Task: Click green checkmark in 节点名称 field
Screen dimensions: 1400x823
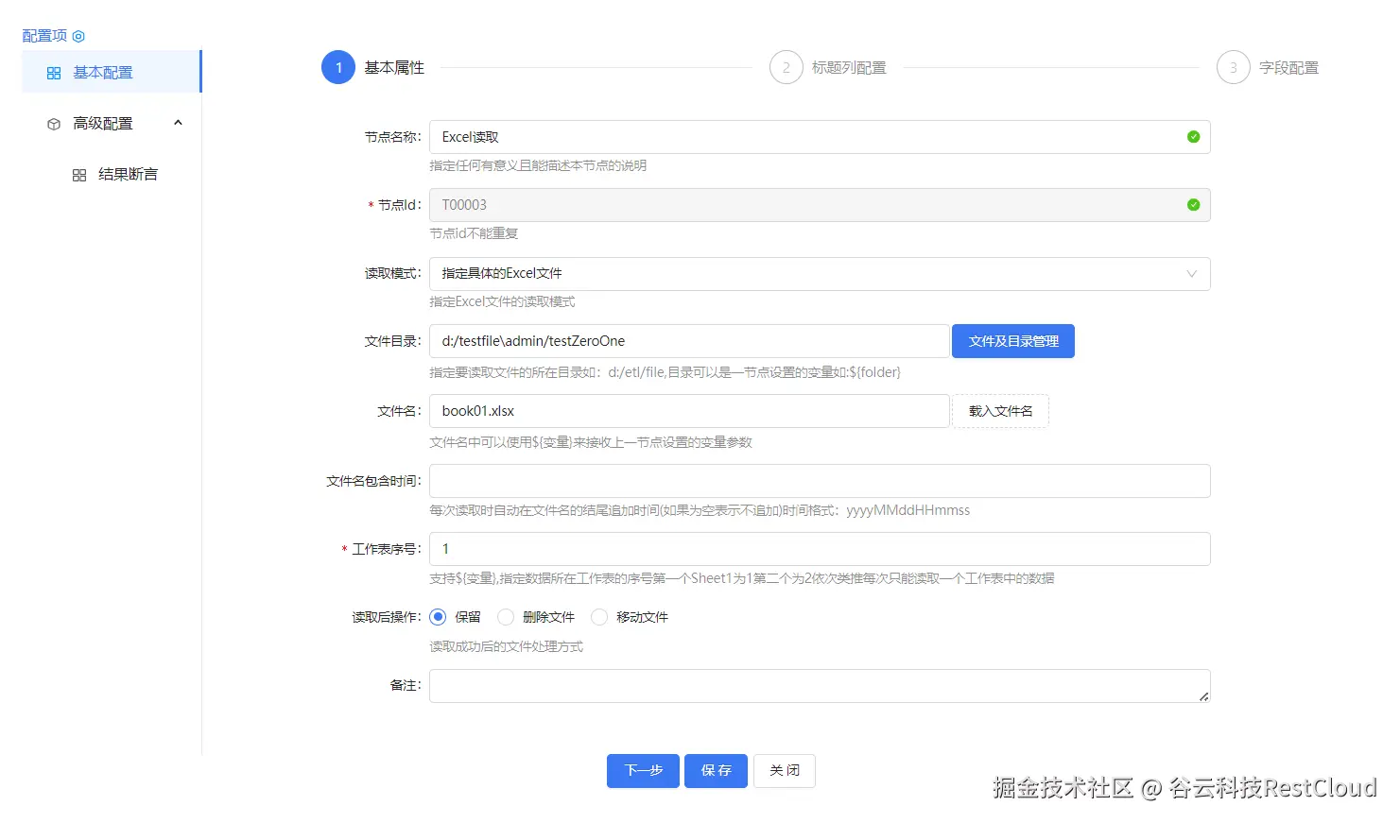Action: (1194, 136)
